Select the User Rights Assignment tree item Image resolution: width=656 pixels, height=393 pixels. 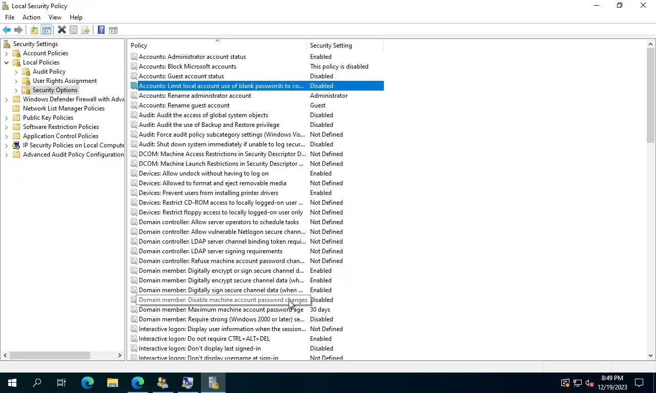(65, 81)
